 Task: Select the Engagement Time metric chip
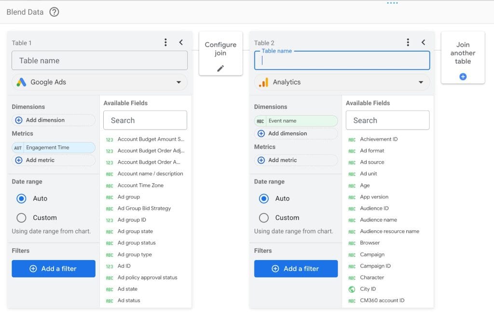tap(54, 147)
